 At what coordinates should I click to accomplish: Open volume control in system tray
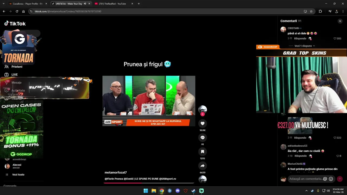coord(328,191)
